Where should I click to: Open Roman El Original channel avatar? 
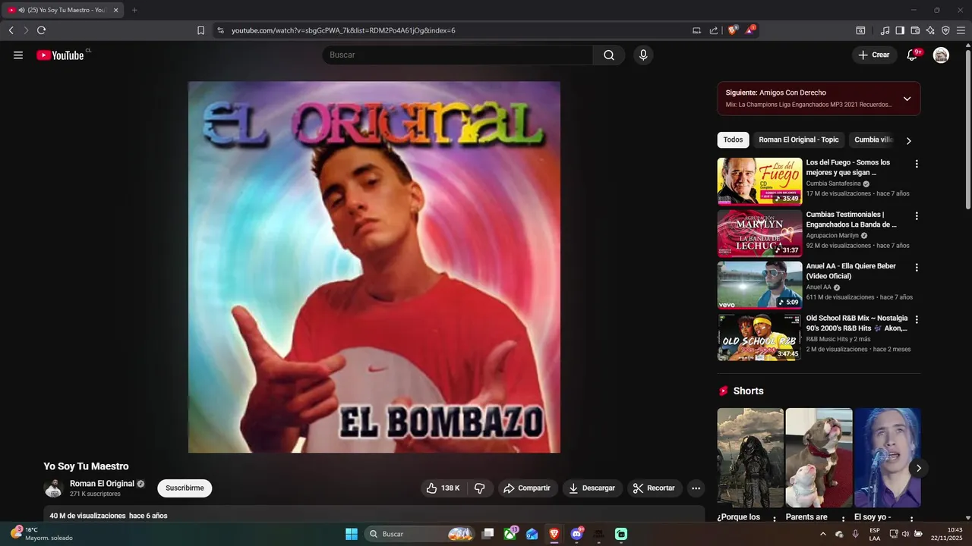click(x=53, y=488)
